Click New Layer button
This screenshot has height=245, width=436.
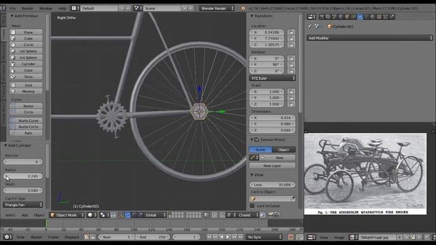coord(272,166)
